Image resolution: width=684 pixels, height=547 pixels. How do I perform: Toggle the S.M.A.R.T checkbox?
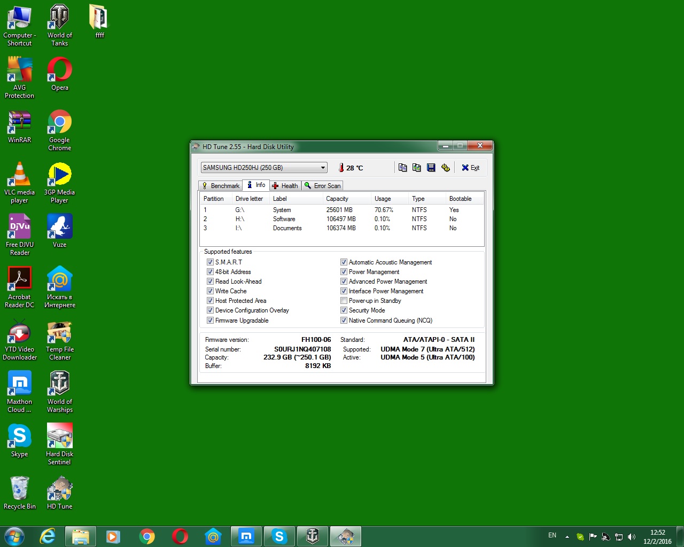click(x=210, y=262)
